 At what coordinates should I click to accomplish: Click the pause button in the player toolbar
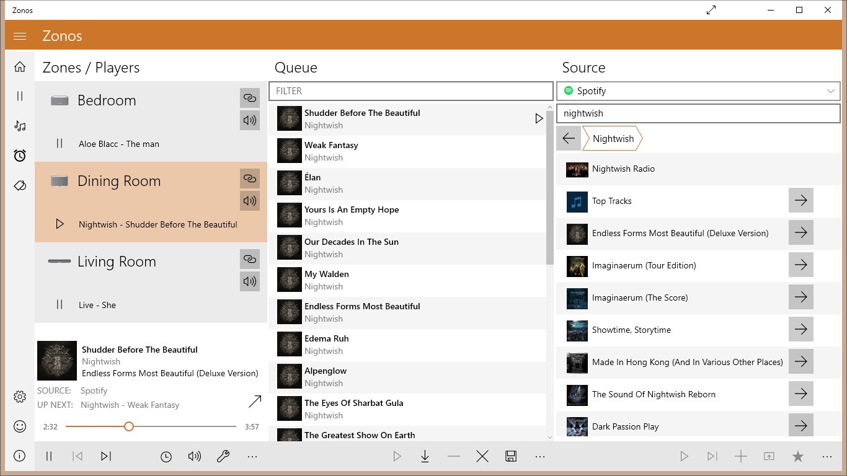click(x=49, y=457)
